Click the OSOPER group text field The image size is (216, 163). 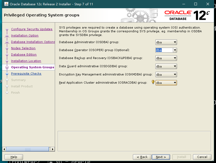(164, 50)
